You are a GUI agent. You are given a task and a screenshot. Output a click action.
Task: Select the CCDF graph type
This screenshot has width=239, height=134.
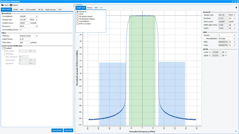(77, 14)
